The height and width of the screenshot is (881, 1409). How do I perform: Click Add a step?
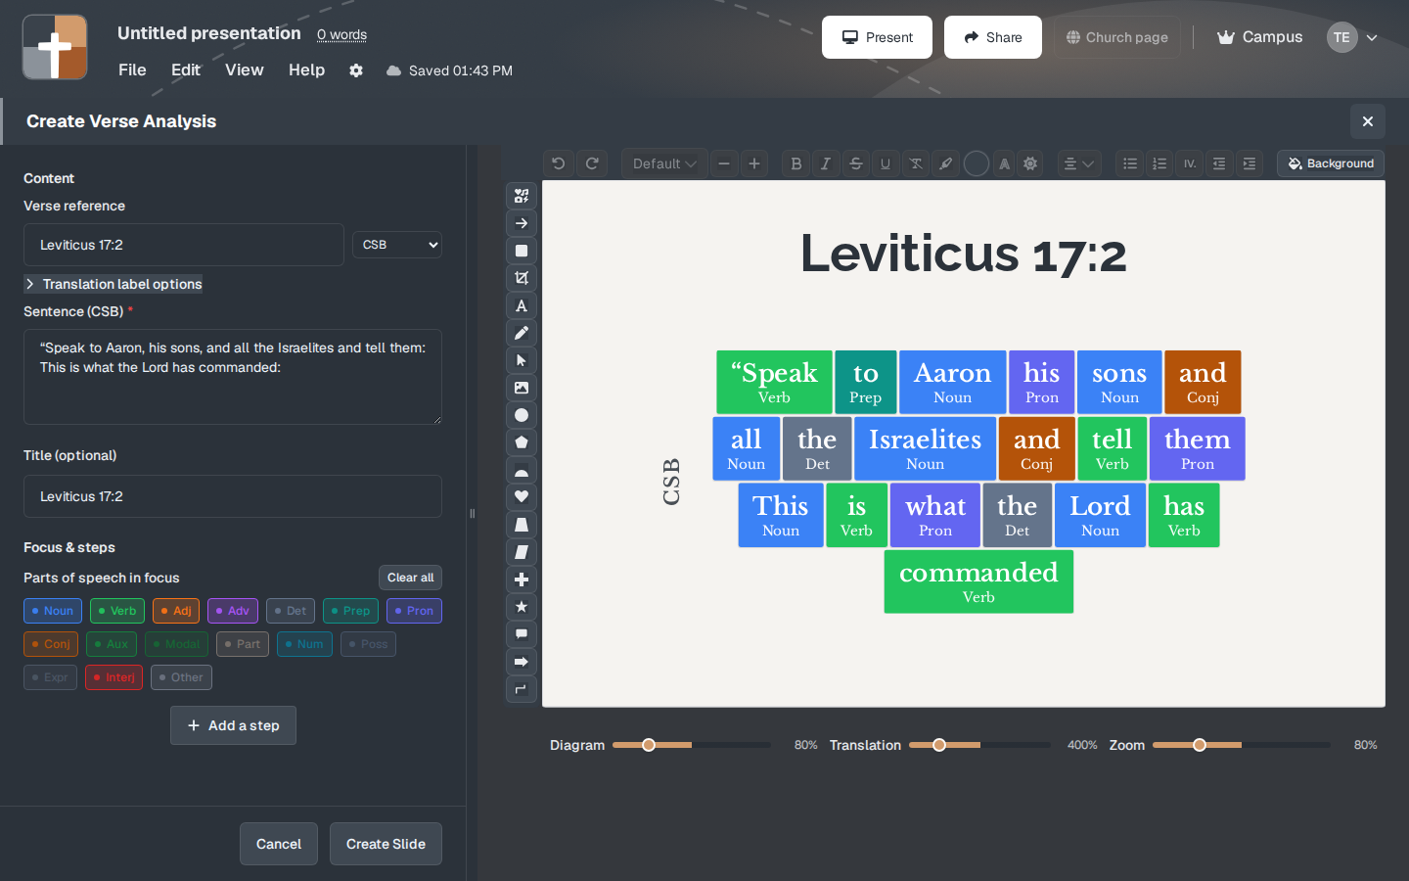click(x=233, y=725)
